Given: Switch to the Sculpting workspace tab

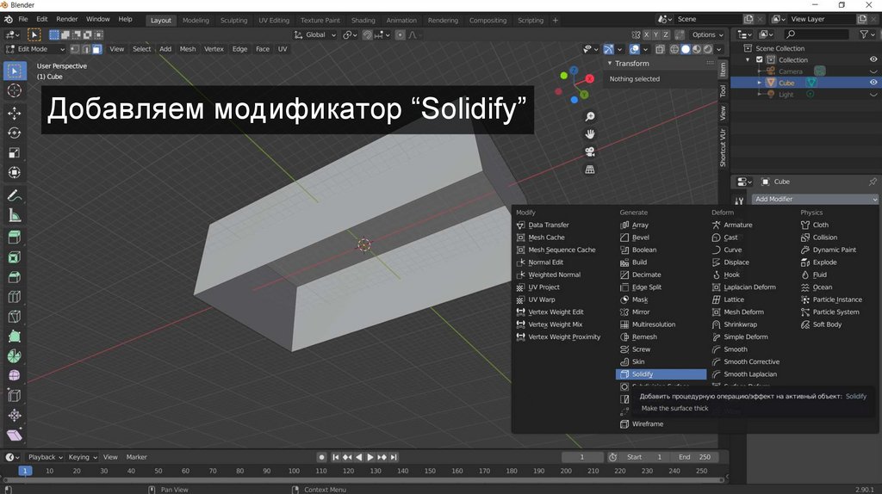Looking at the screenshot, I should click(x=233, y=21).
